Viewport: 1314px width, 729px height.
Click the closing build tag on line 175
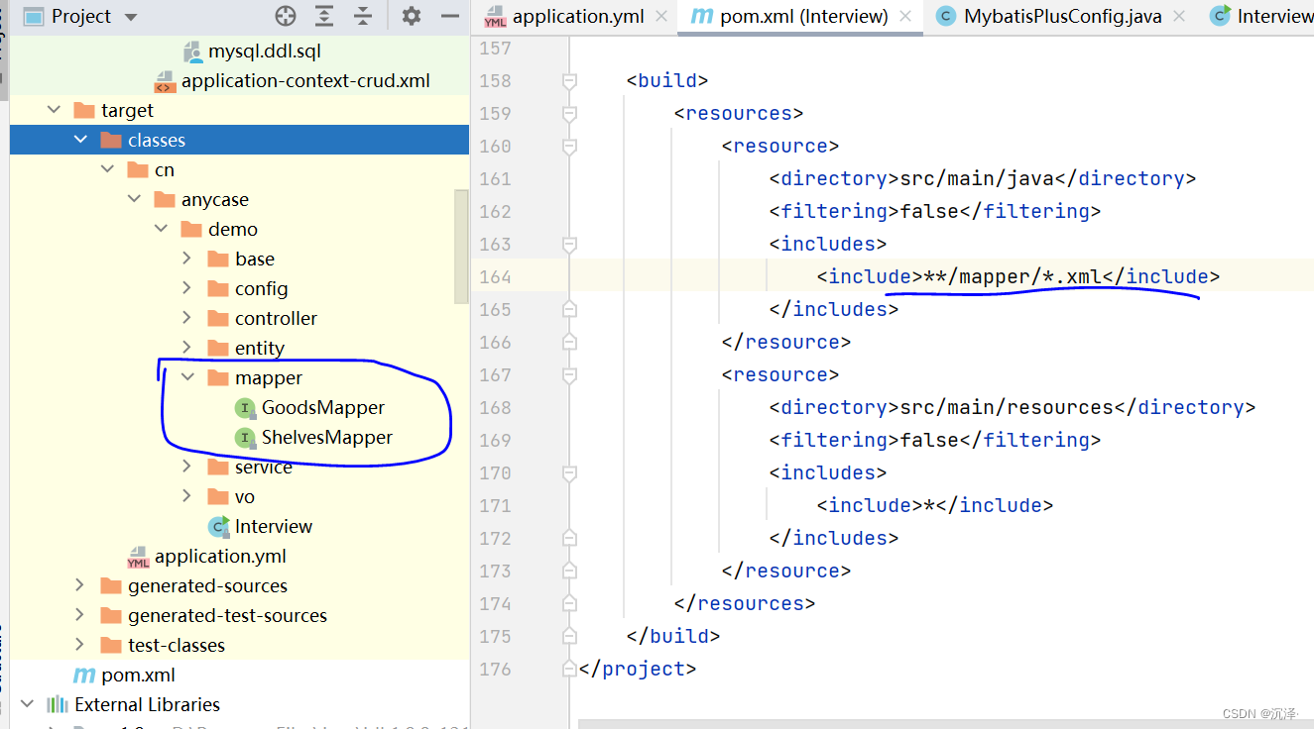[x=673, y=637]
